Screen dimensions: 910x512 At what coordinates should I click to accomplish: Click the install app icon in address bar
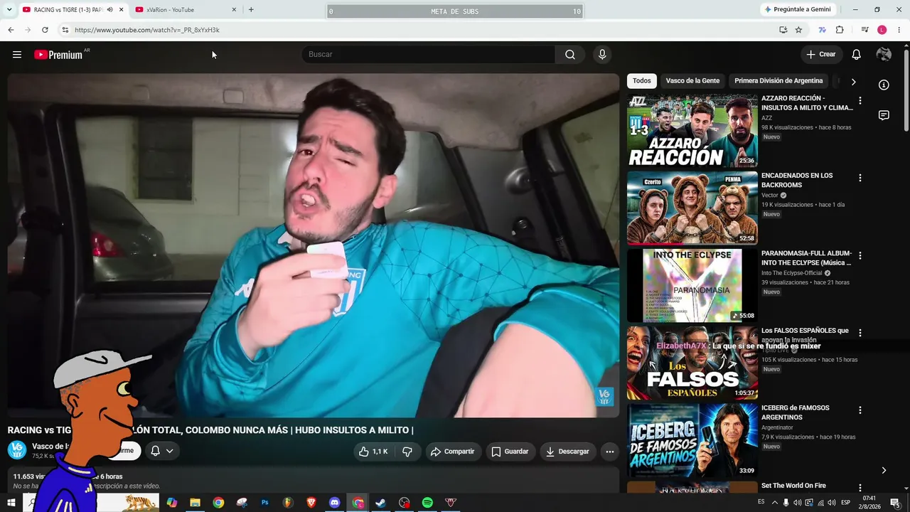783,30
